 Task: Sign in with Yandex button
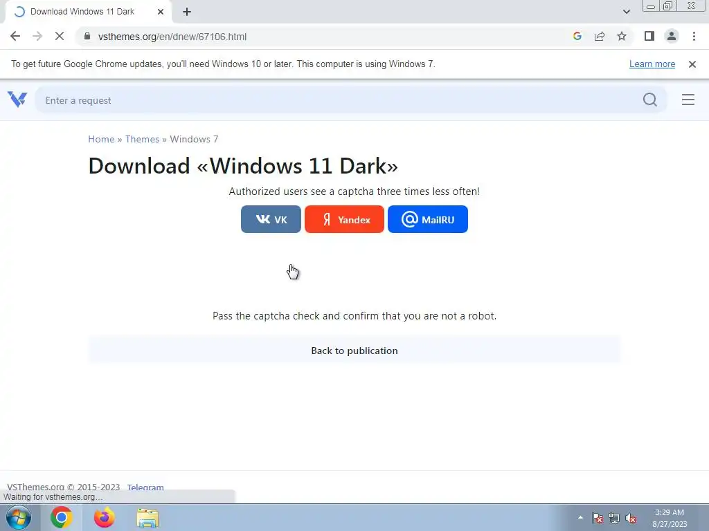tap(344, 219)
